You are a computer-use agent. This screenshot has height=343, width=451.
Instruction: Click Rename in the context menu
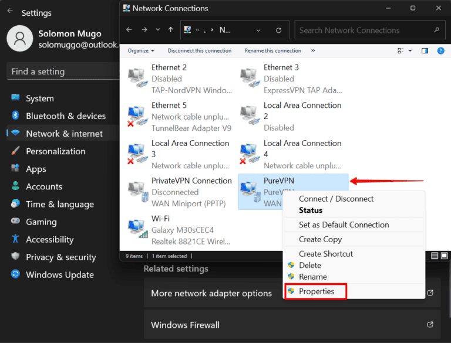[312, 277]
